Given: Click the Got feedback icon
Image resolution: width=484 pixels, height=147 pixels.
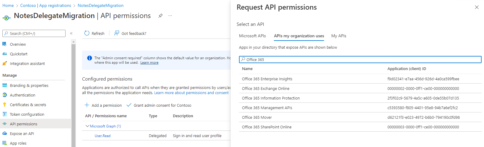Looking at the screenshot, I should point(117,33).
